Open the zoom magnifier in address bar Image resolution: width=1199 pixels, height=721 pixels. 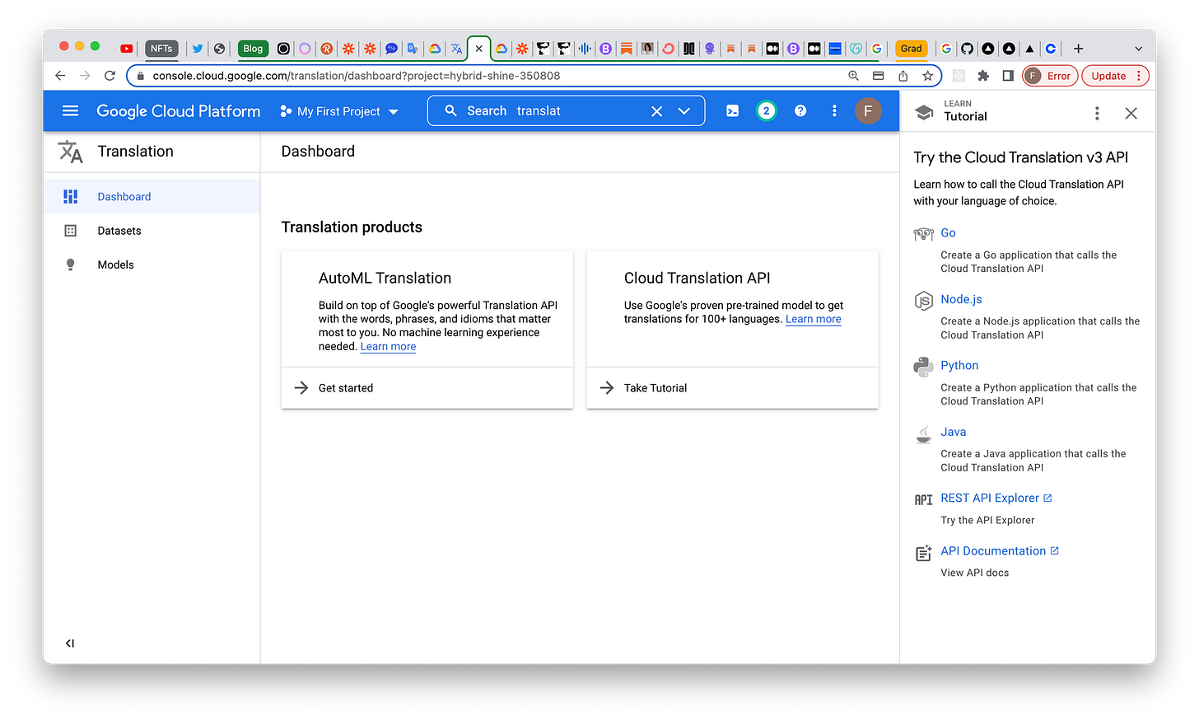pyautogui.click(x=853, y=76)
